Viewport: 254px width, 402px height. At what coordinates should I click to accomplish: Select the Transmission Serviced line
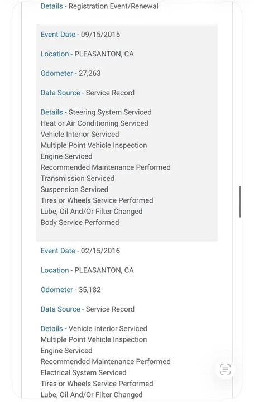(x=78, y=179)
